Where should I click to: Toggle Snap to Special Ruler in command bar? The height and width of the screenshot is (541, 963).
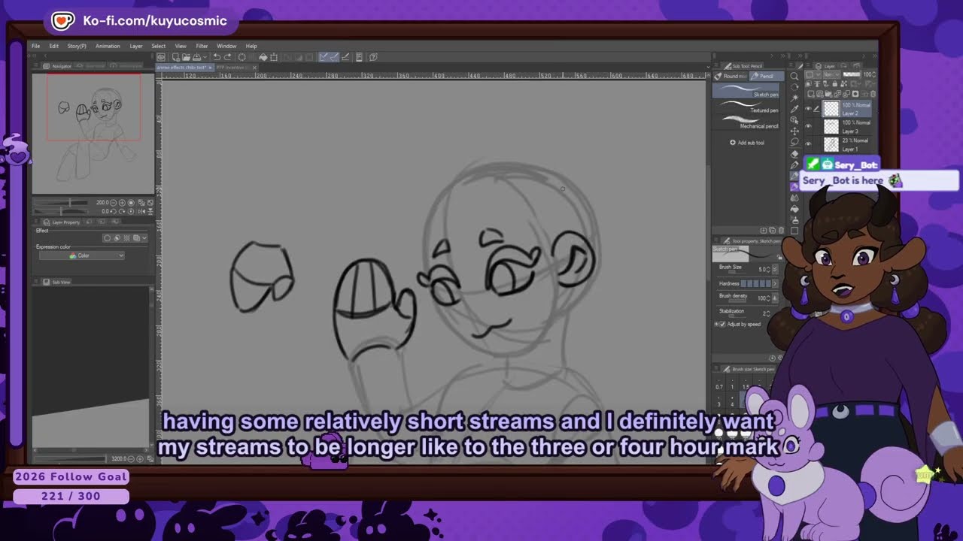point(333,57)
